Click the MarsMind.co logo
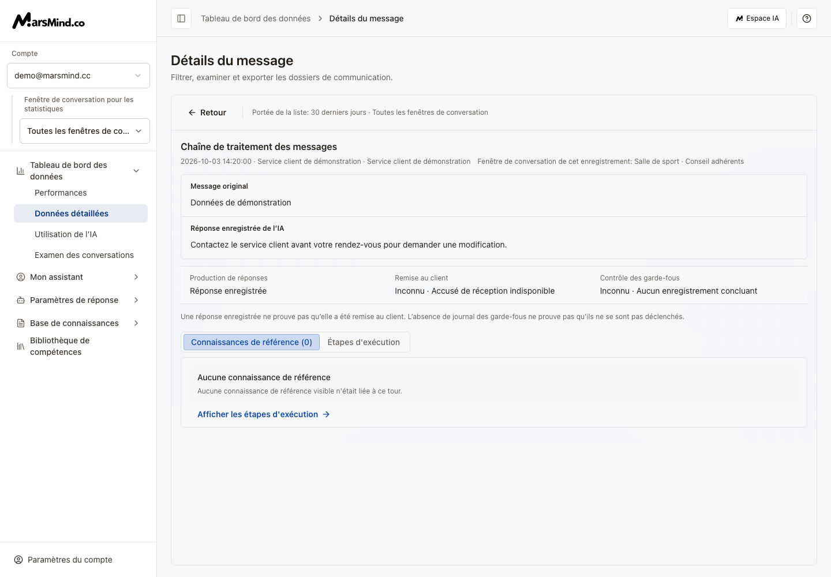 (48, 21)
